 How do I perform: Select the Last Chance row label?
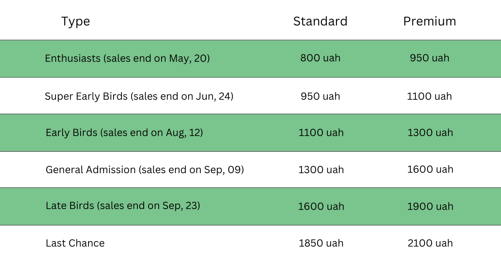tap(75, 243)
